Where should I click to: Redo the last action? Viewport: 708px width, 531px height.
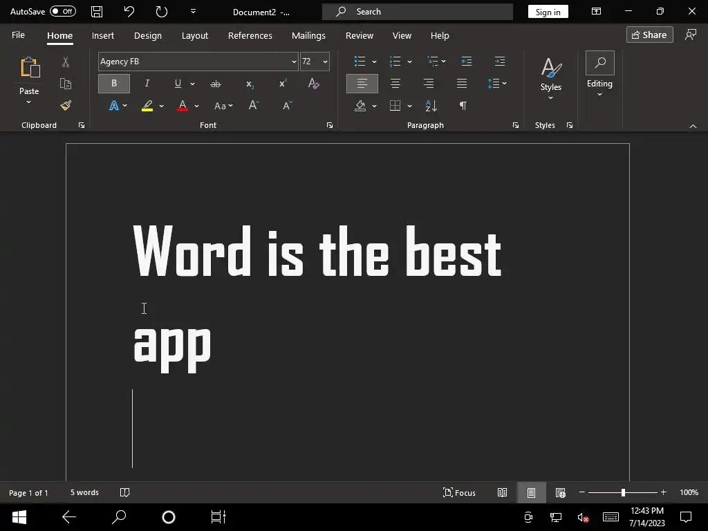point(162,12)
